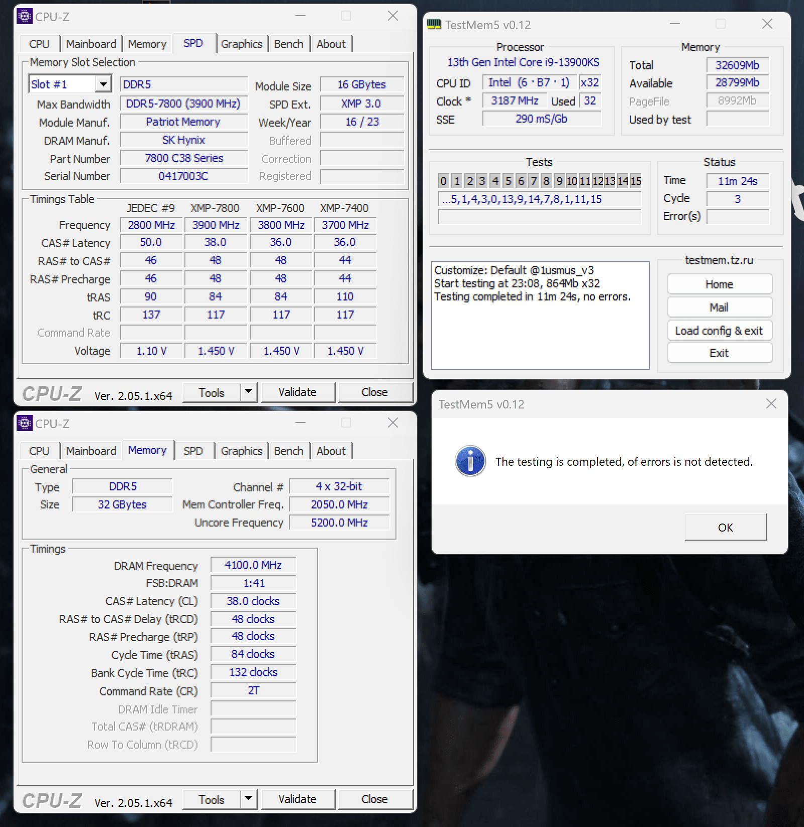Switch to the CPU tab in the bottom CPU-Z window
Image resolution: width=804 pixels, height=827 pixels.
pos(39,451)
